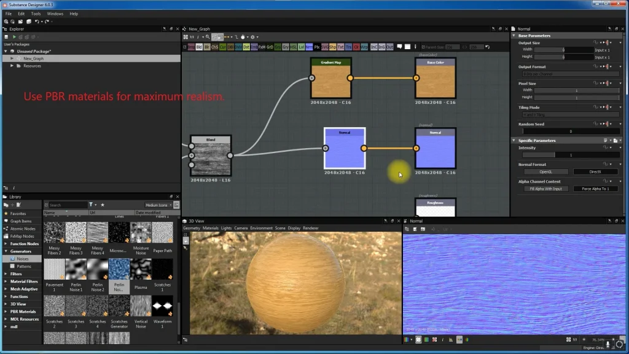Select Patterns under Generators in Library
The height and width of the screenshot is (354, 629).
(24, 267)
